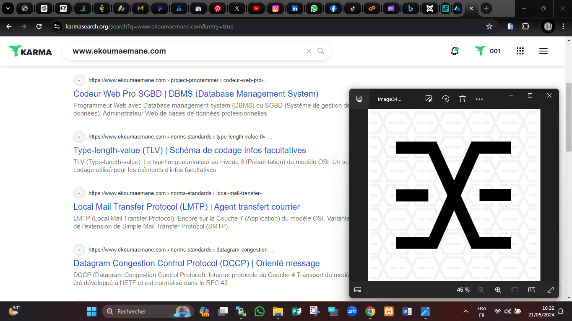Open 'Datagram Congestion Control Protocol (DCCP)' result
Screen dimensions: 572x321
click(x=196, y=263)
